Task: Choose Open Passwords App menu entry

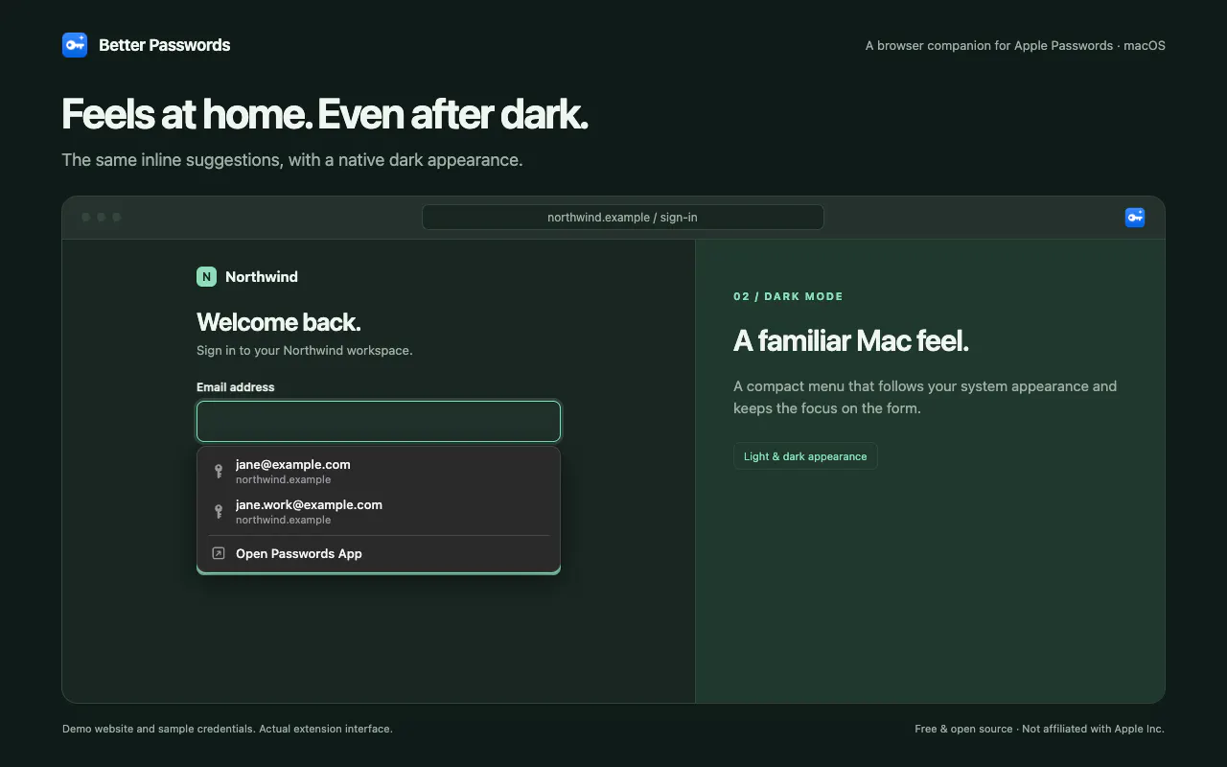Action: 379,553
